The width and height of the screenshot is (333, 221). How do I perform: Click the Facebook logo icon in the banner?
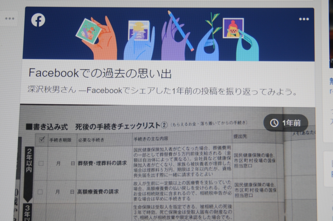click(38, 20)
